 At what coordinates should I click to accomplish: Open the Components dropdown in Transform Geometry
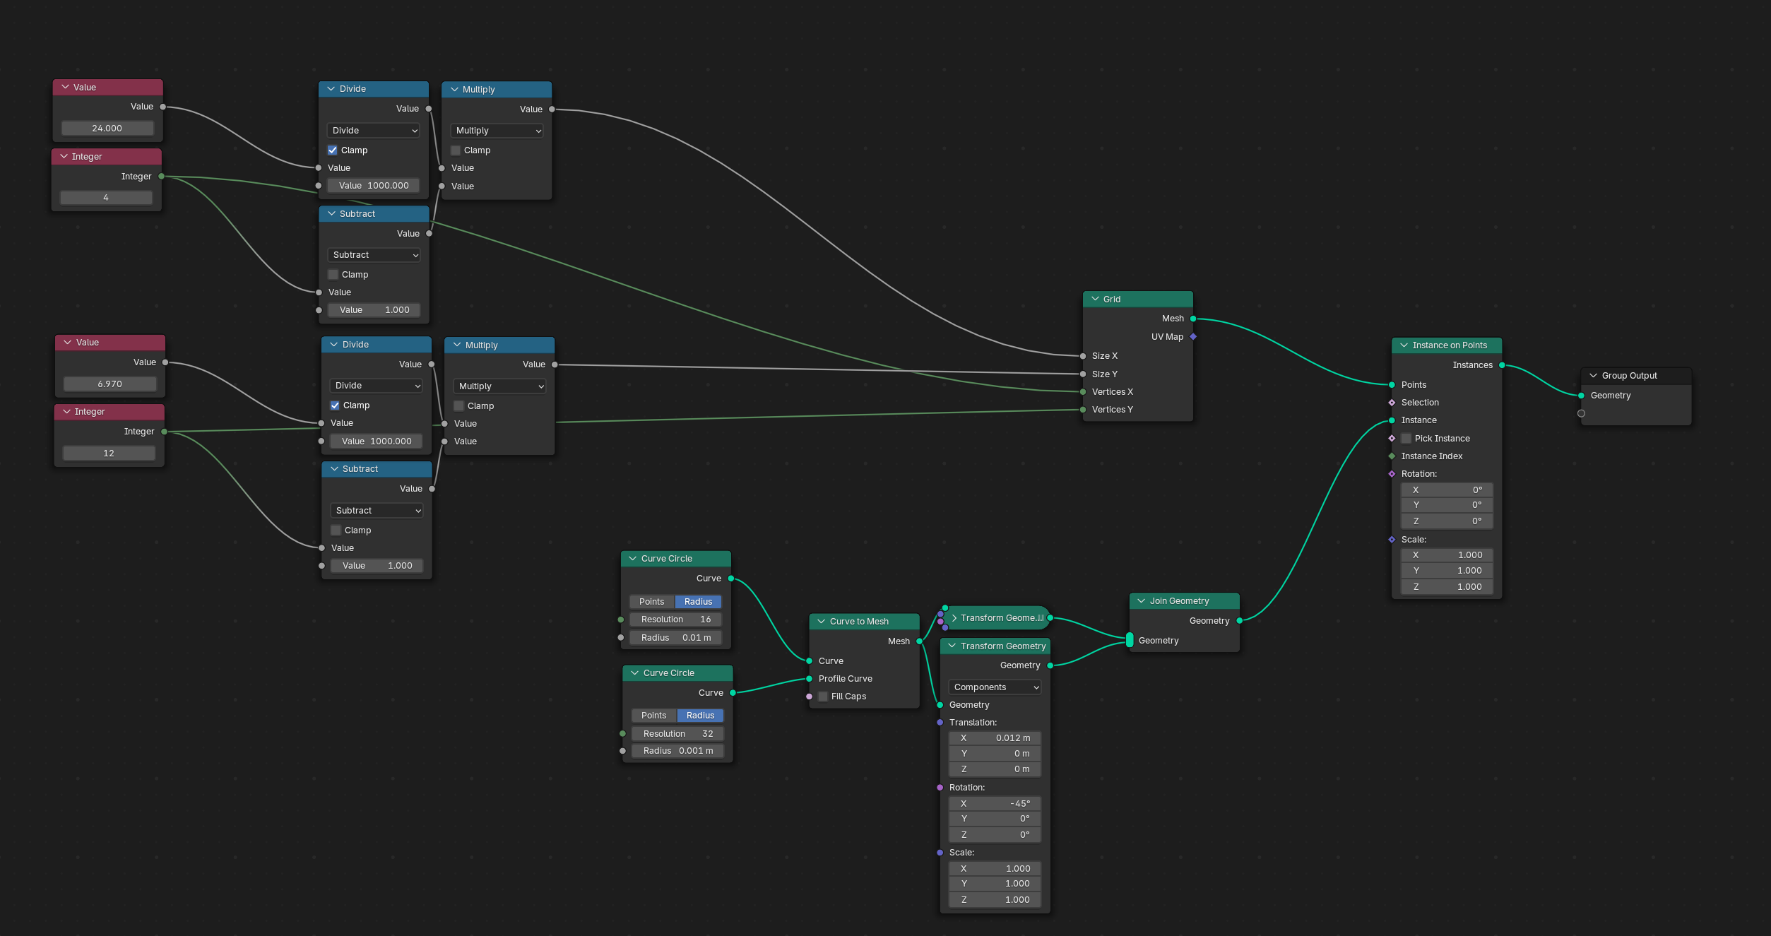pyautogui.click(x=995, y=687)
